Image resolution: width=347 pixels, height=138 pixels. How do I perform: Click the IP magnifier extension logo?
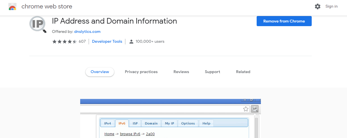click(x=38, y=25)
